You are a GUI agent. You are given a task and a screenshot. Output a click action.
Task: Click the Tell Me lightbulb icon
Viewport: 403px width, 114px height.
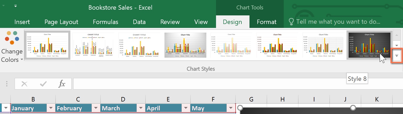(291, 22)
